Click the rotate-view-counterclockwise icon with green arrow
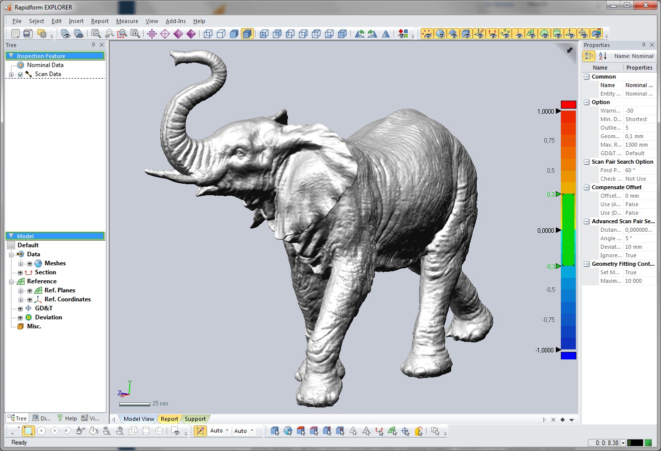Image resolution: width=661 pixels, height=451 pixels. click(360, 34)
